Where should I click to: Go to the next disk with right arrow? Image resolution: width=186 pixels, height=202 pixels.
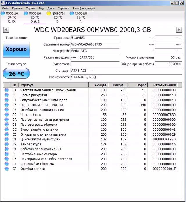179,30
